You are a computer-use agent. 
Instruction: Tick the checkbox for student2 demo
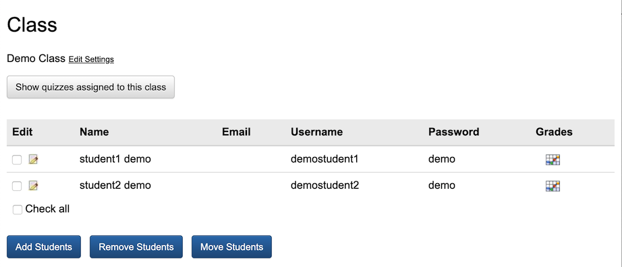click(17, 186)
